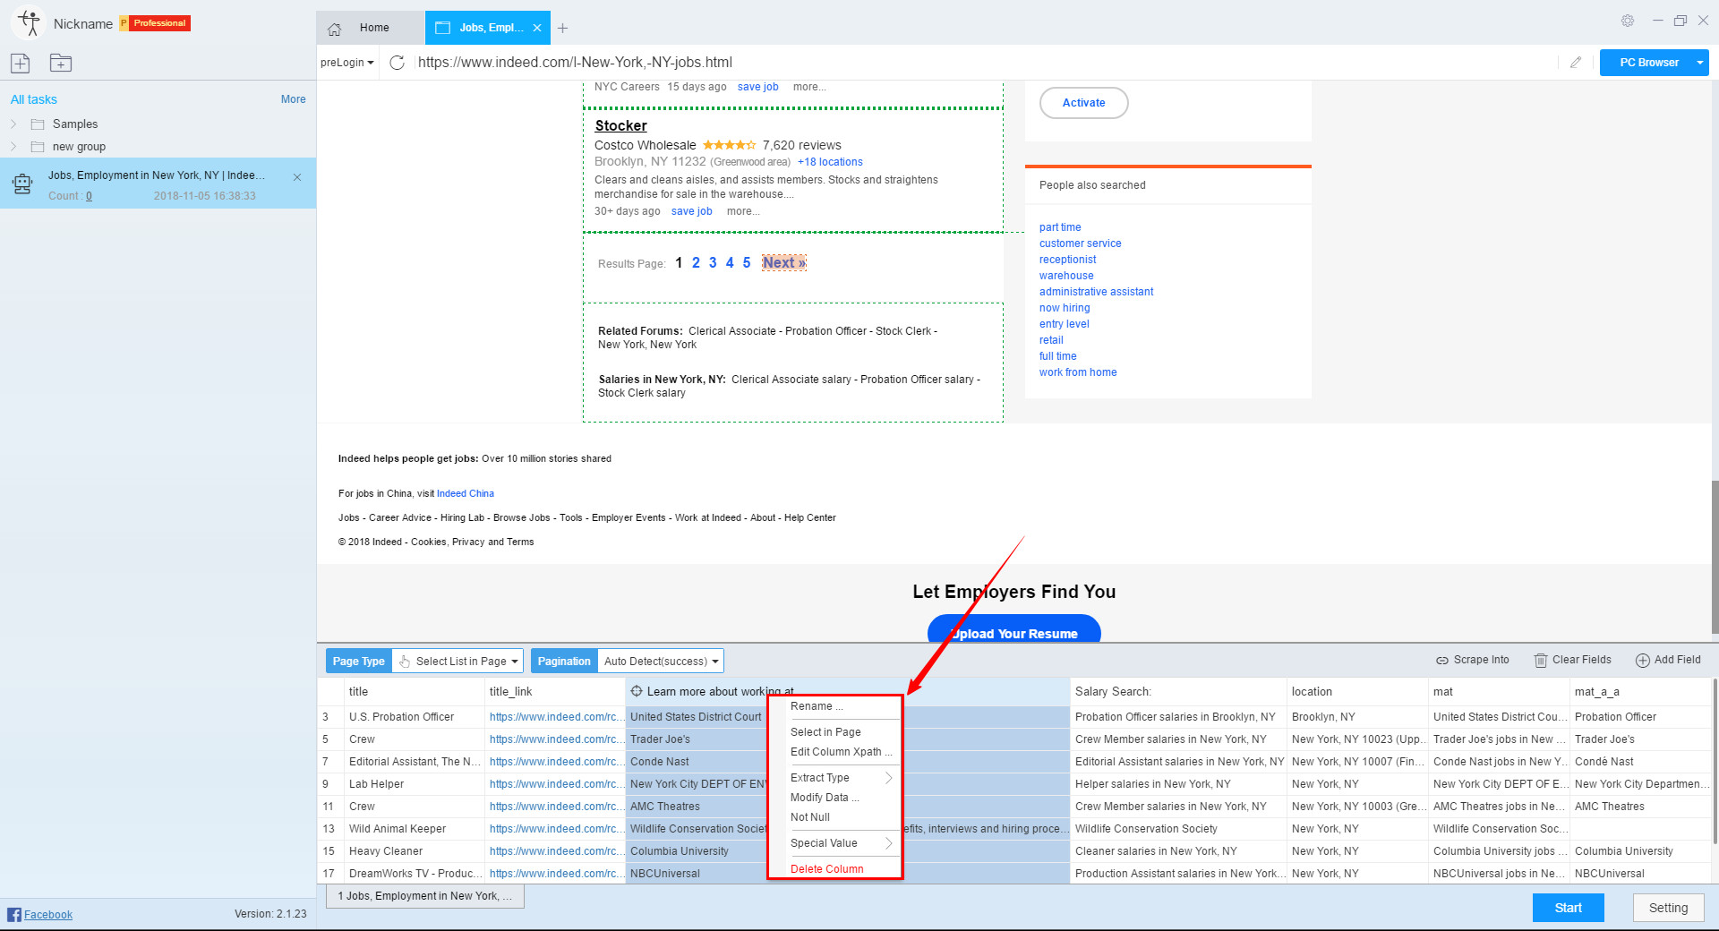This screenshot has height=931, width=1719.
Task: Click the All tasks link
Action: click(x=34, y=99)
